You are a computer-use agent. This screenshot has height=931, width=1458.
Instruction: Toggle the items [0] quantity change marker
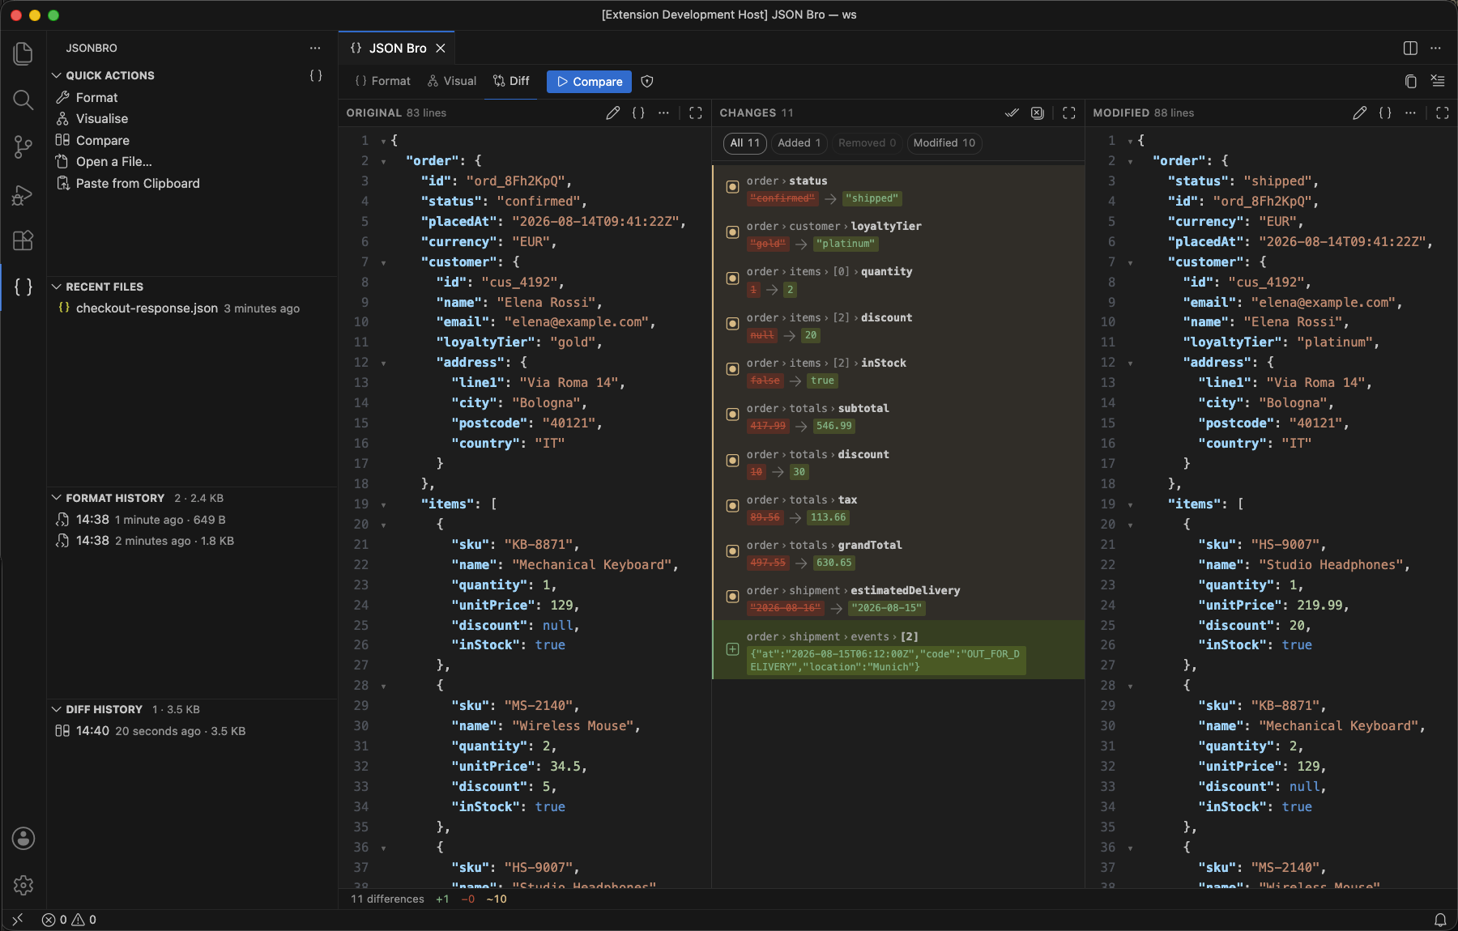coord(732,278)
